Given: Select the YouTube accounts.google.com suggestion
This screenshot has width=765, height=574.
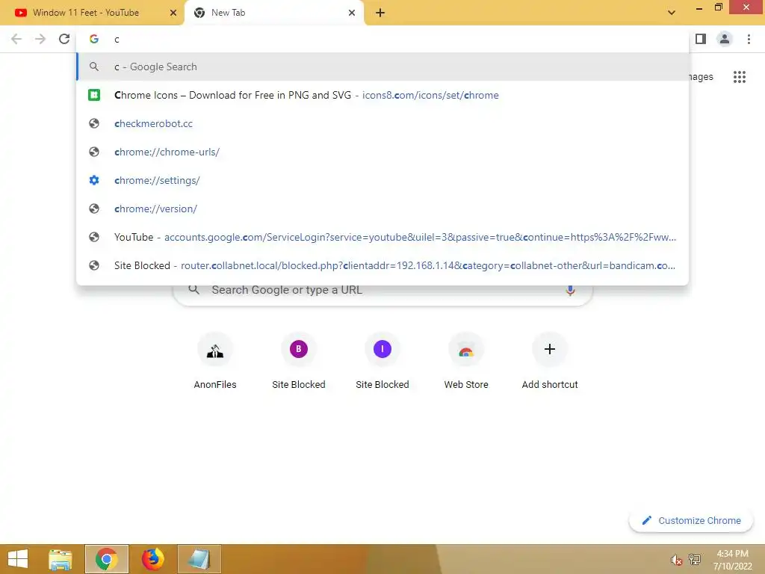Looking at the screenshot, I should click(x=382, y=237).
